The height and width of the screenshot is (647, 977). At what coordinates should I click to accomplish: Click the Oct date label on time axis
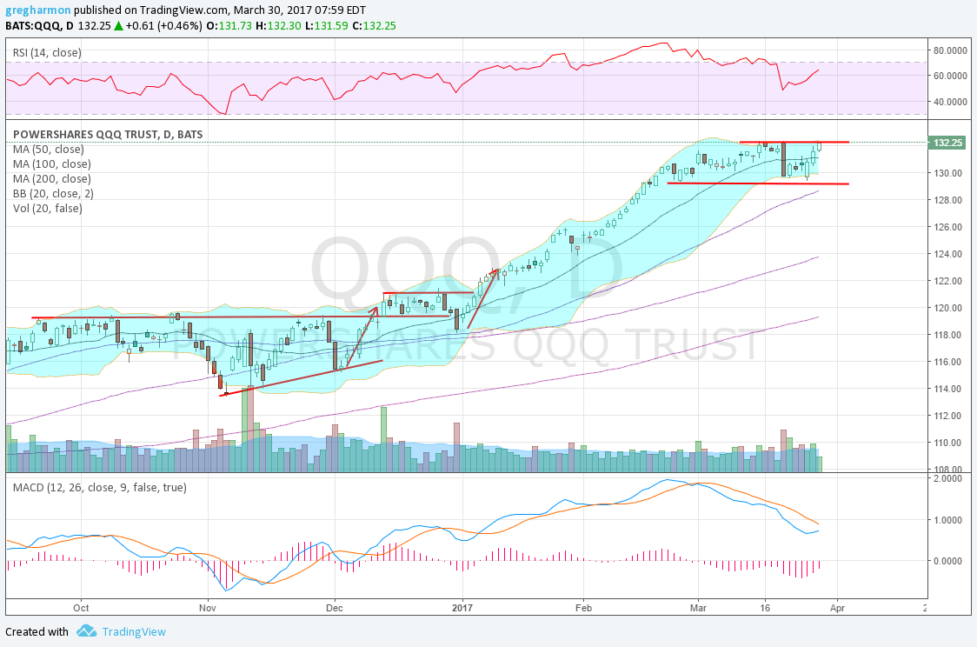coord(81,608)
